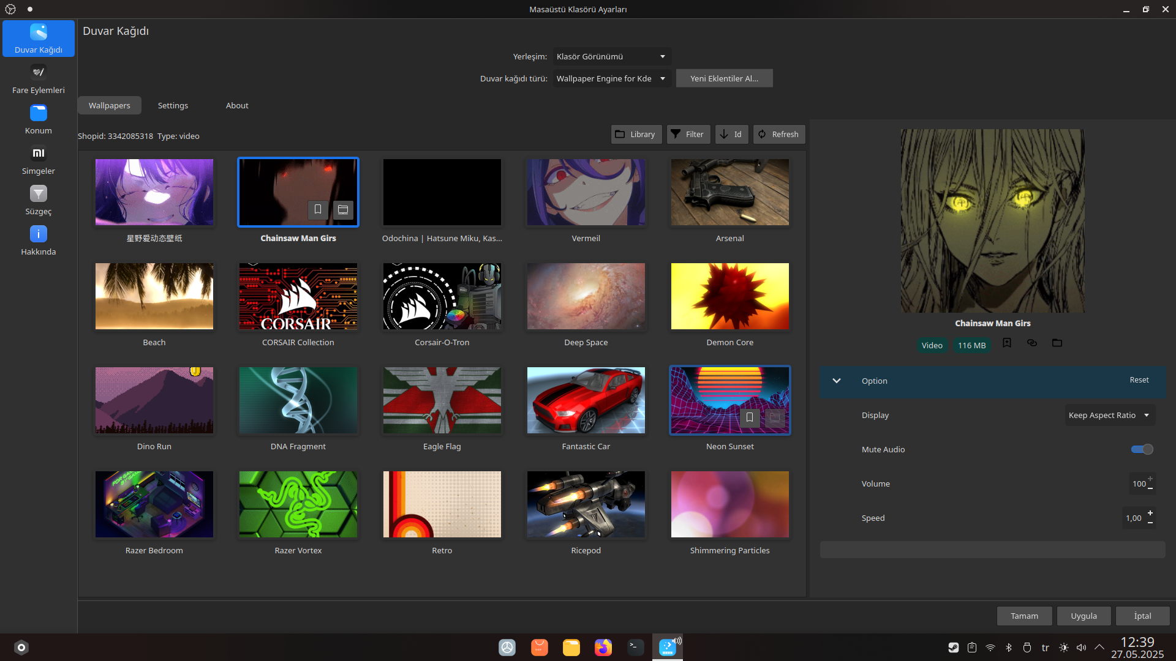Image resolution: width=1176 pixels, height=661 pixels.
Task: Open the Fare Eylemleri sidebar section
Action: click(x=38, y=80)
